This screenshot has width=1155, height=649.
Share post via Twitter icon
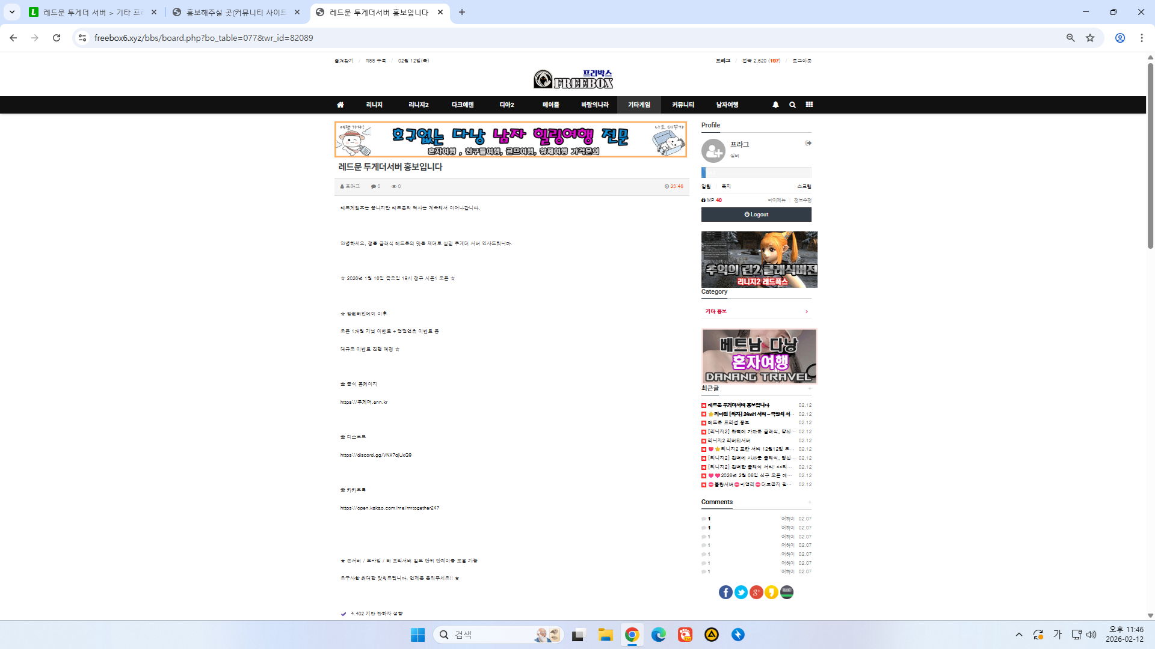741,593
